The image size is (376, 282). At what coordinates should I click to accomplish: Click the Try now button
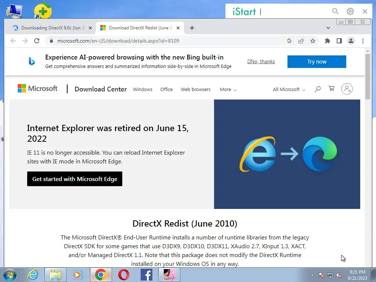click(x=317, y=62)
